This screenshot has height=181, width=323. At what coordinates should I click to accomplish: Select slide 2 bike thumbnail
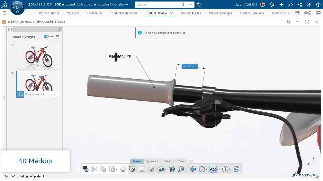click(x=38, y=81)
